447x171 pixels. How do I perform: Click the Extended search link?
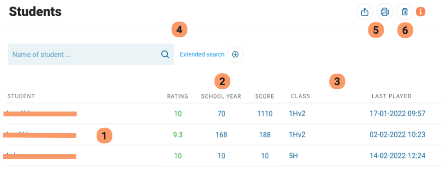click(202, 55)
